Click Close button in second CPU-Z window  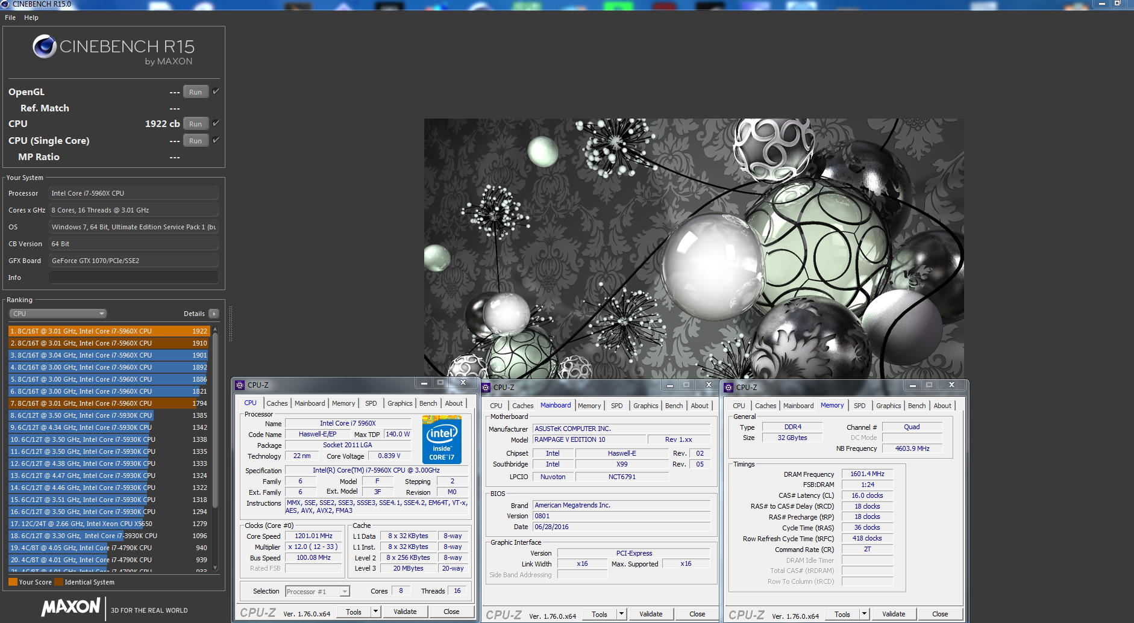point(697,614)
